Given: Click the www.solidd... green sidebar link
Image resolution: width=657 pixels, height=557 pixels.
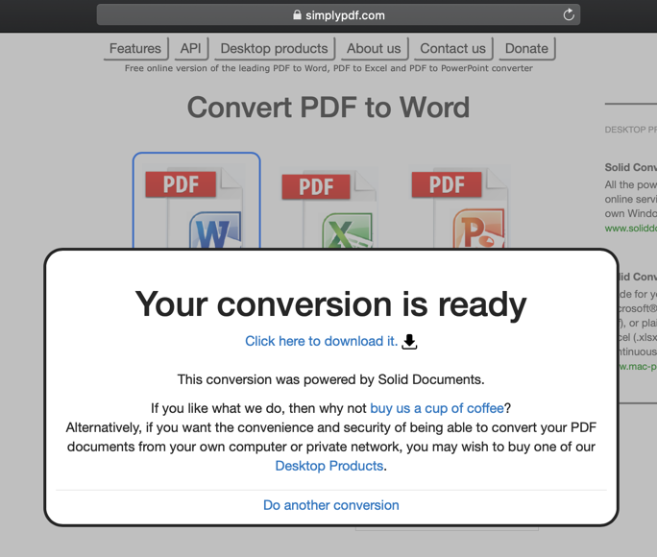Looking at the screenshot, I should (631, 229).
